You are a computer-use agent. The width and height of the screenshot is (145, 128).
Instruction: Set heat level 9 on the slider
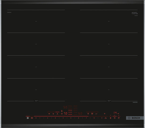coord(102,118)
